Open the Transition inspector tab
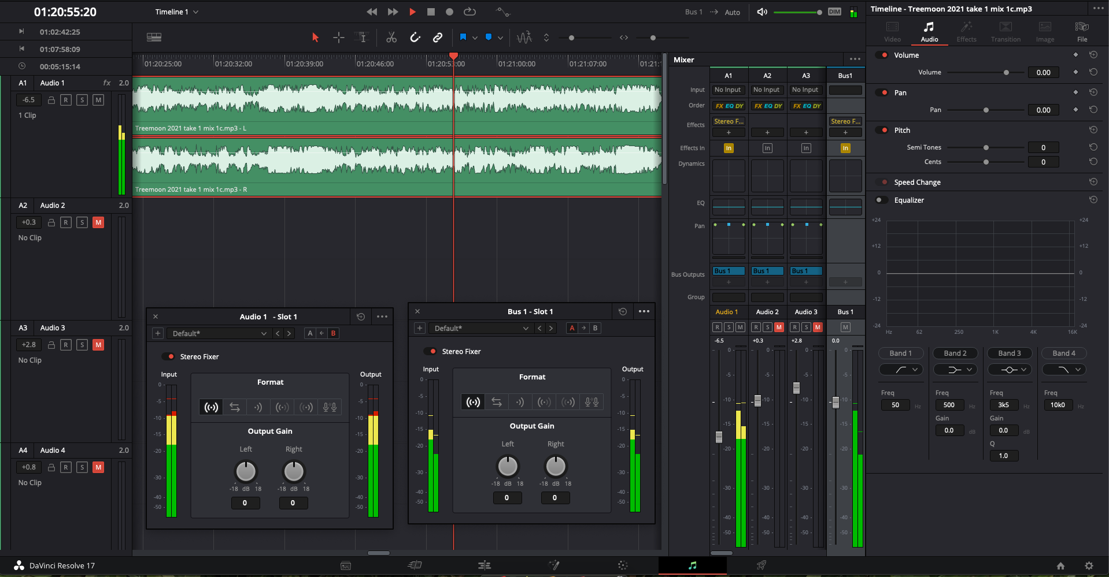Viewport: 1109px width, 577px height. (1006, 32)
